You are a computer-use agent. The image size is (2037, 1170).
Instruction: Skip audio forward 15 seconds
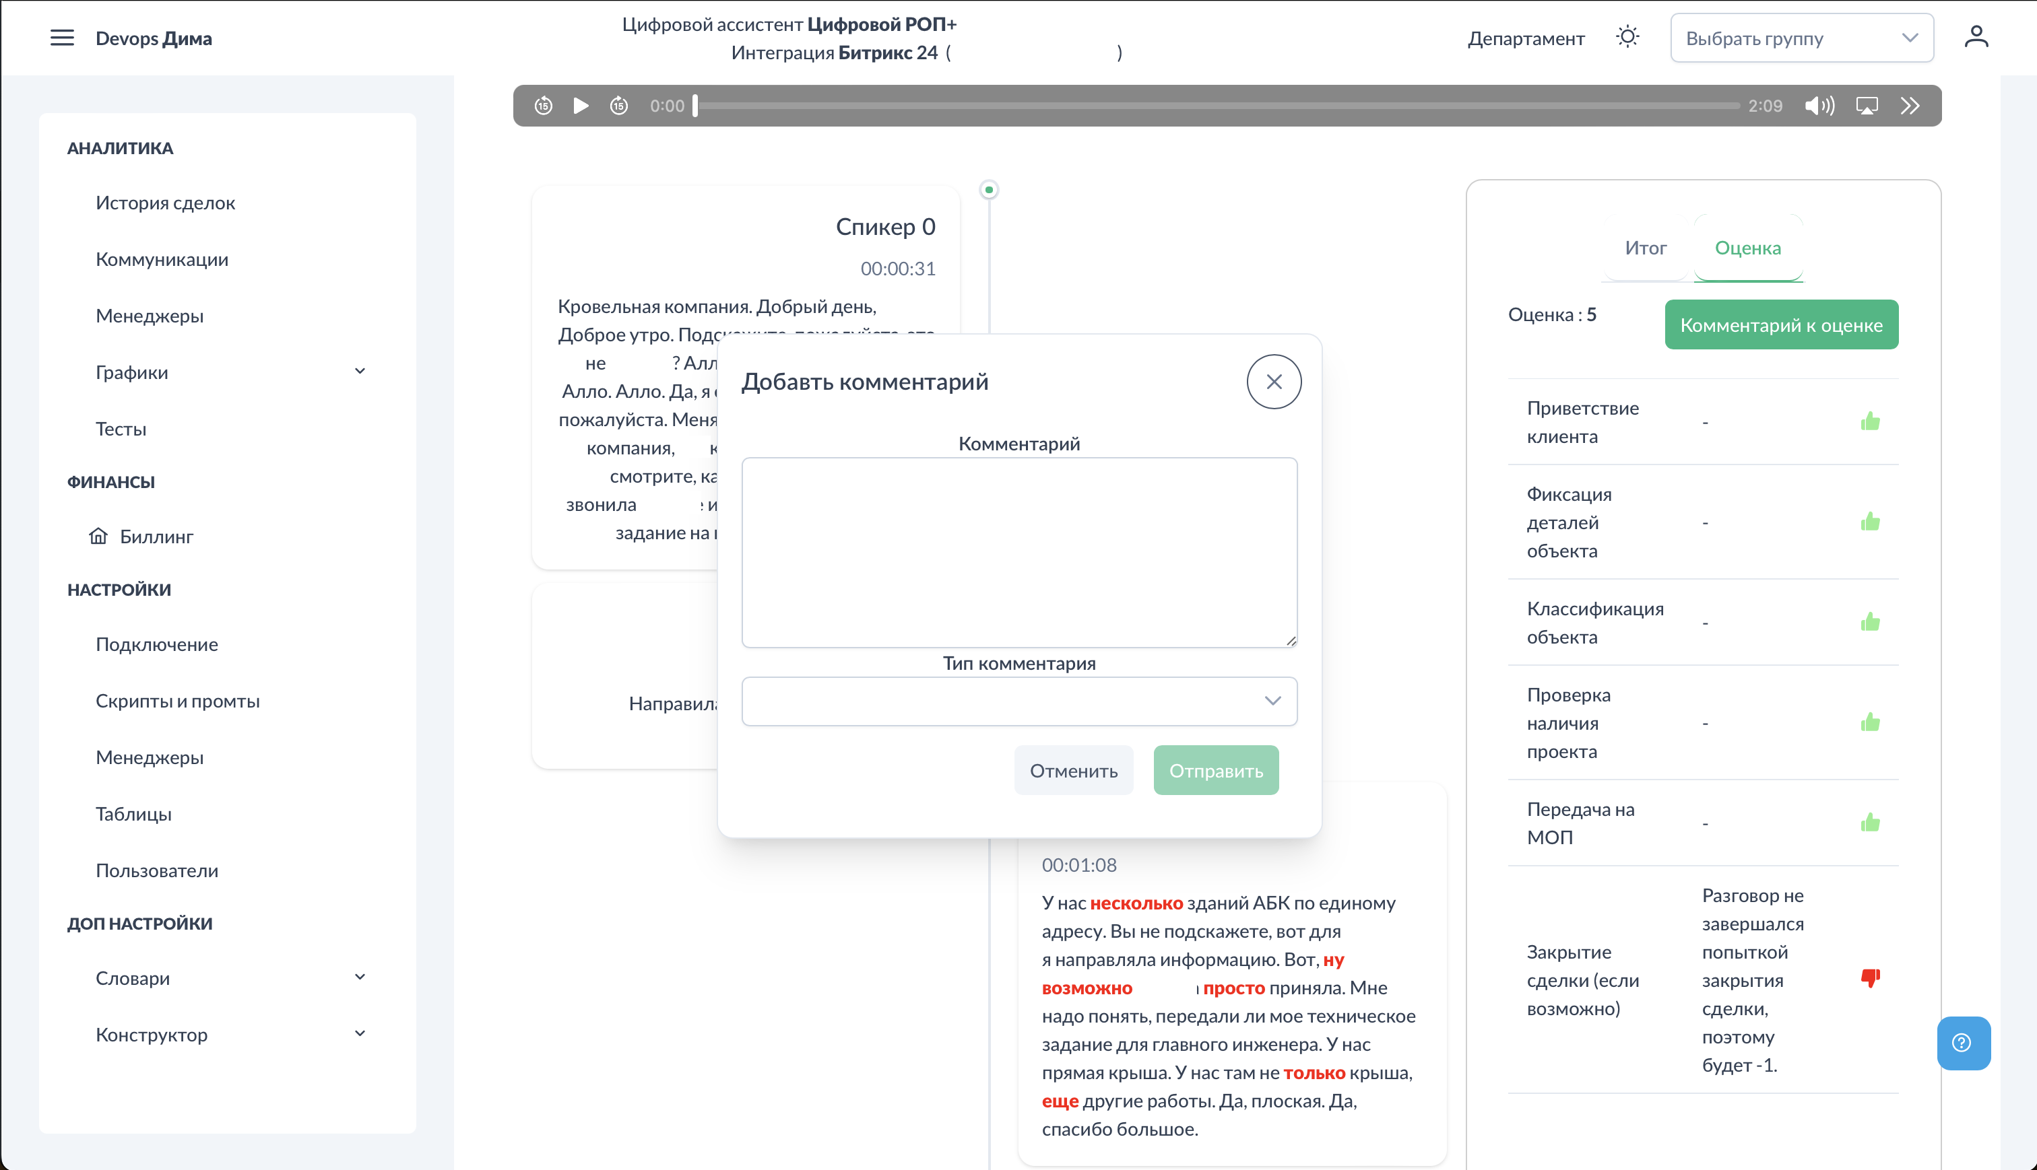pyautogui.click(x=618, y=105)
